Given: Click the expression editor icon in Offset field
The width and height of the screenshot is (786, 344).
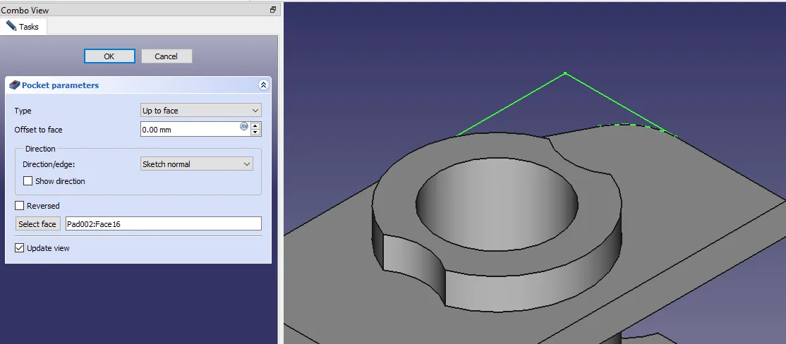Looking at the screenshot, I should click(244, 127).
